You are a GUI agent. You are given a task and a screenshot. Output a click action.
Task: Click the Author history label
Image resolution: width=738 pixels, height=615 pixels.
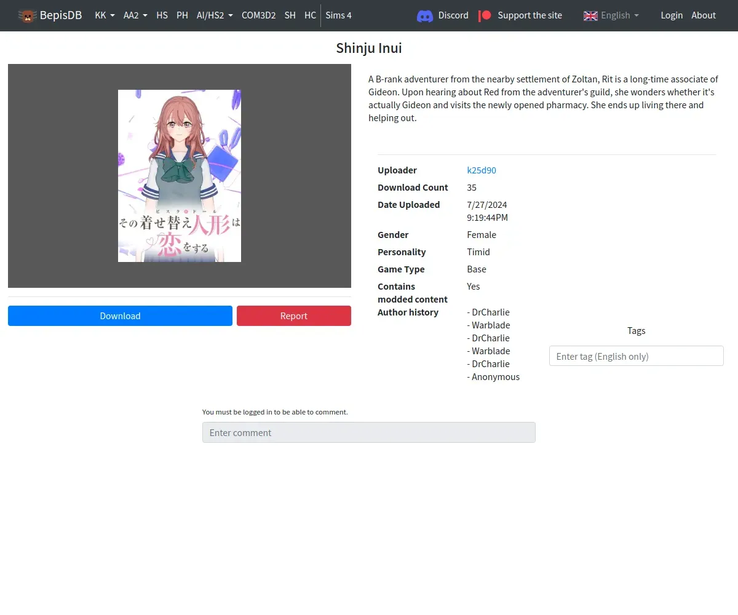[408, 312]
